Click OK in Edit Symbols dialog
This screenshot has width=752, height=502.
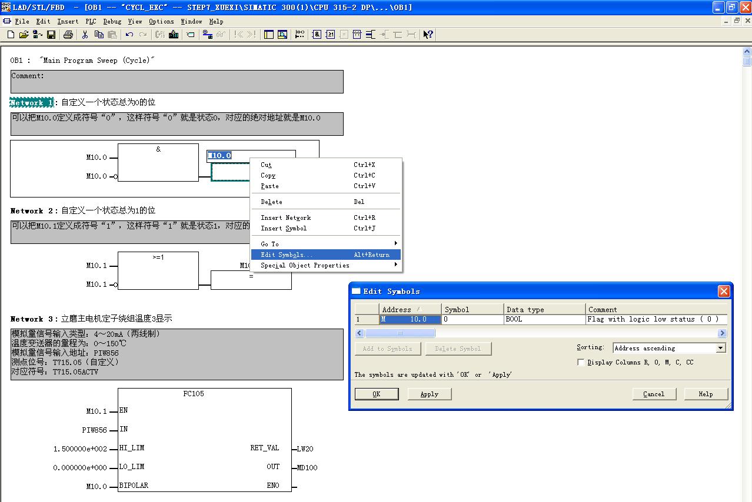[377, 394]
